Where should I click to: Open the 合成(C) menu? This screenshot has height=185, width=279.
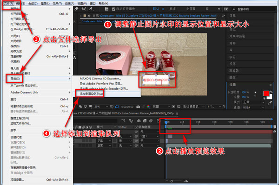coord(33,4)
